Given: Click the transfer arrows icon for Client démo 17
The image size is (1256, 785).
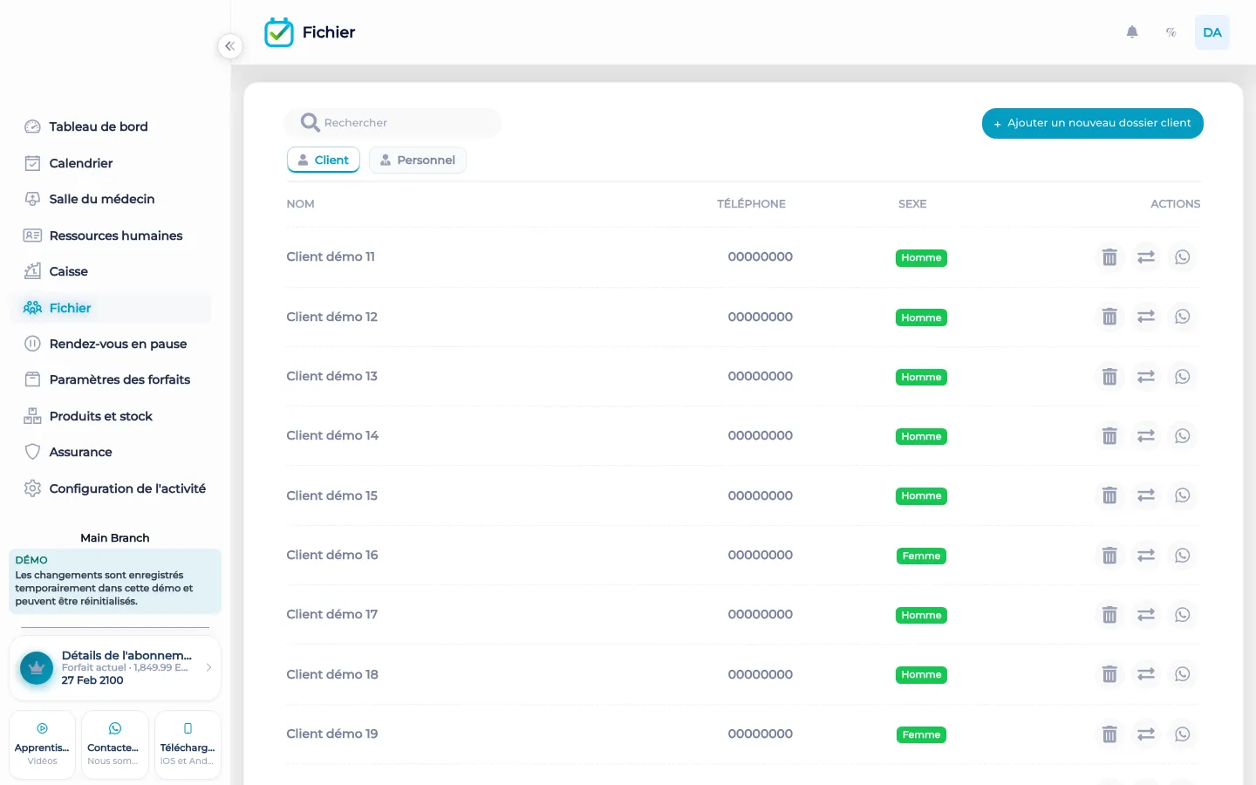Looking at the screenshot, I should 1146,615.
